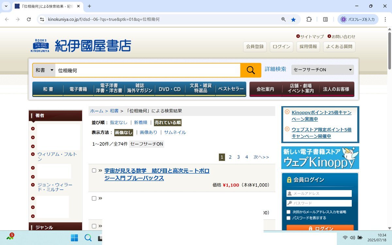Open the 雑誌 海外マガジン tab

pyautogui.click(x=140, y=89)
